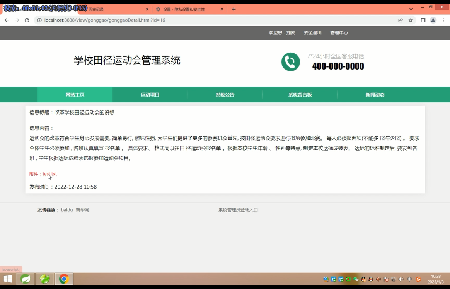Open Chrome profile avatar menu
Screen dimensions: 450x289
[x=433, y=20]
